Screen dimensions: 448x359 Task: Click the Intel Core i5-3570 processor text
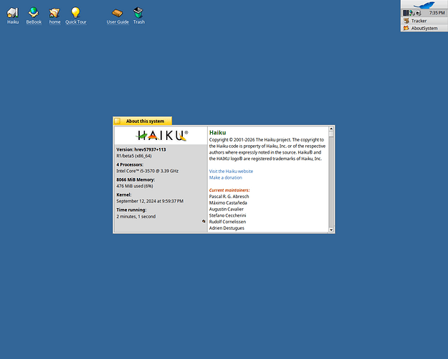tap(148, 171)
